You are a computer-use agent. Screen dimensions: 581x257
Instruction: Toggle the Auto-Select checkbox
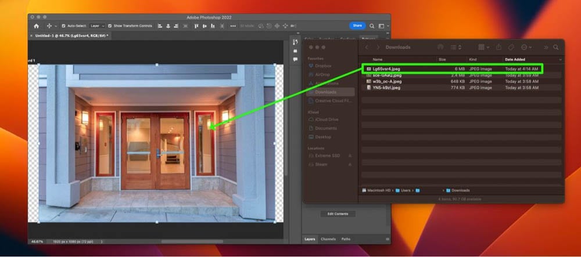(63, 26)
